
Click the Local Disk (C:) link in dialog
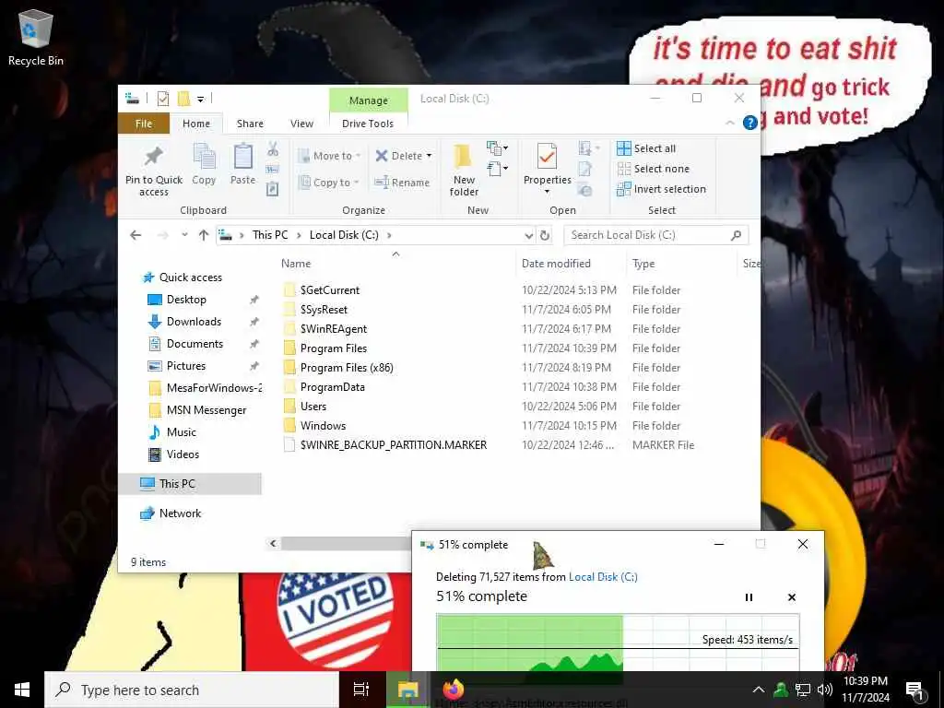(x=603, y=577)
